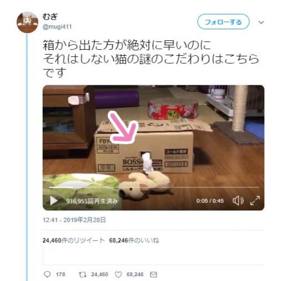The image size is (281, 281).
Task: Like the tweet with heart icon
Action: 118,274
